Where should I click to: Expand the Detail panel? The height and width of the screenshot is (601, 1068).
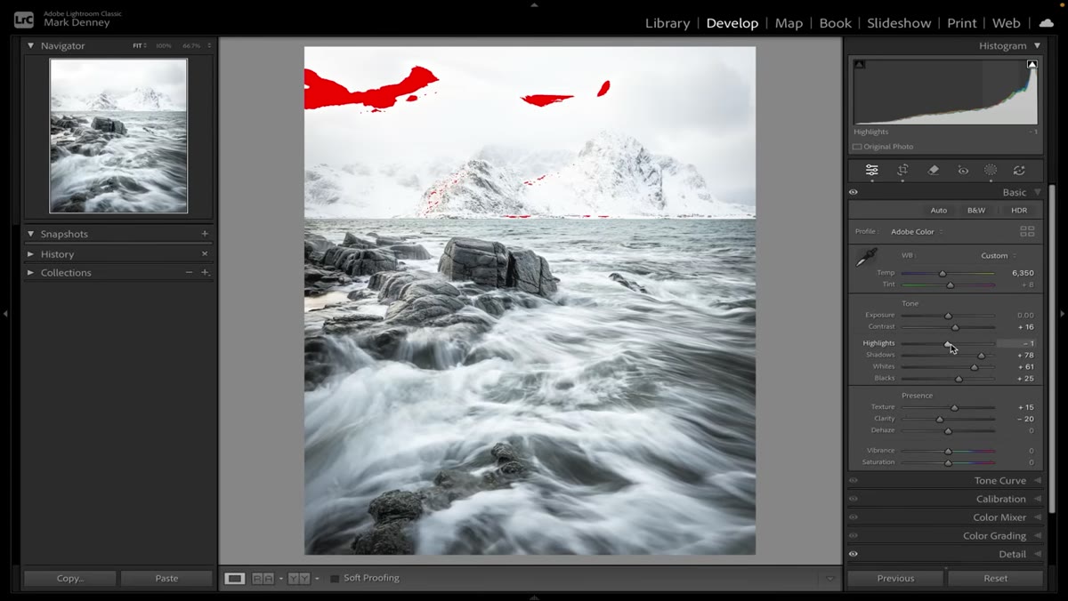(1037, 554)
